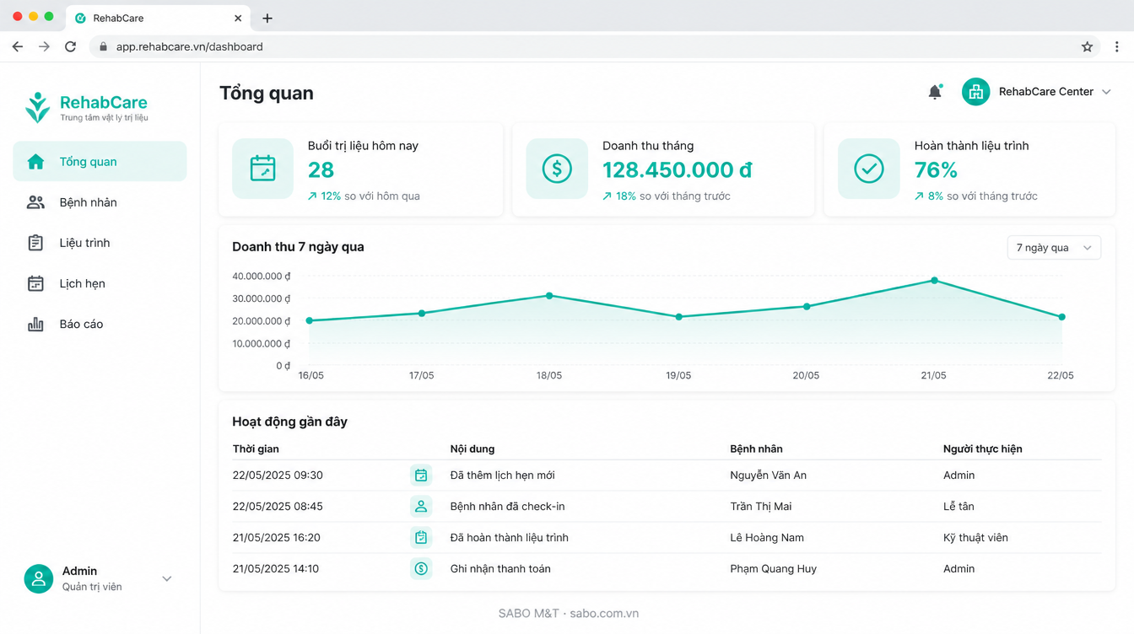Click the Lễ tân performer cell
The width and height of the screenshot is (1134, 634).
pyautogui.click(x=958, y=507)
